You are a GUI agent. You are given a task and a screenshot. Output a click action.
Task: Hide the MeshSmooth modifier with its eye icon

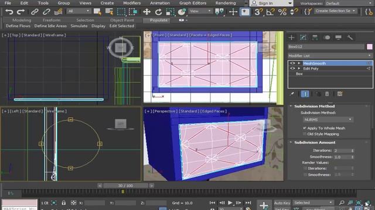pos(292,63)
